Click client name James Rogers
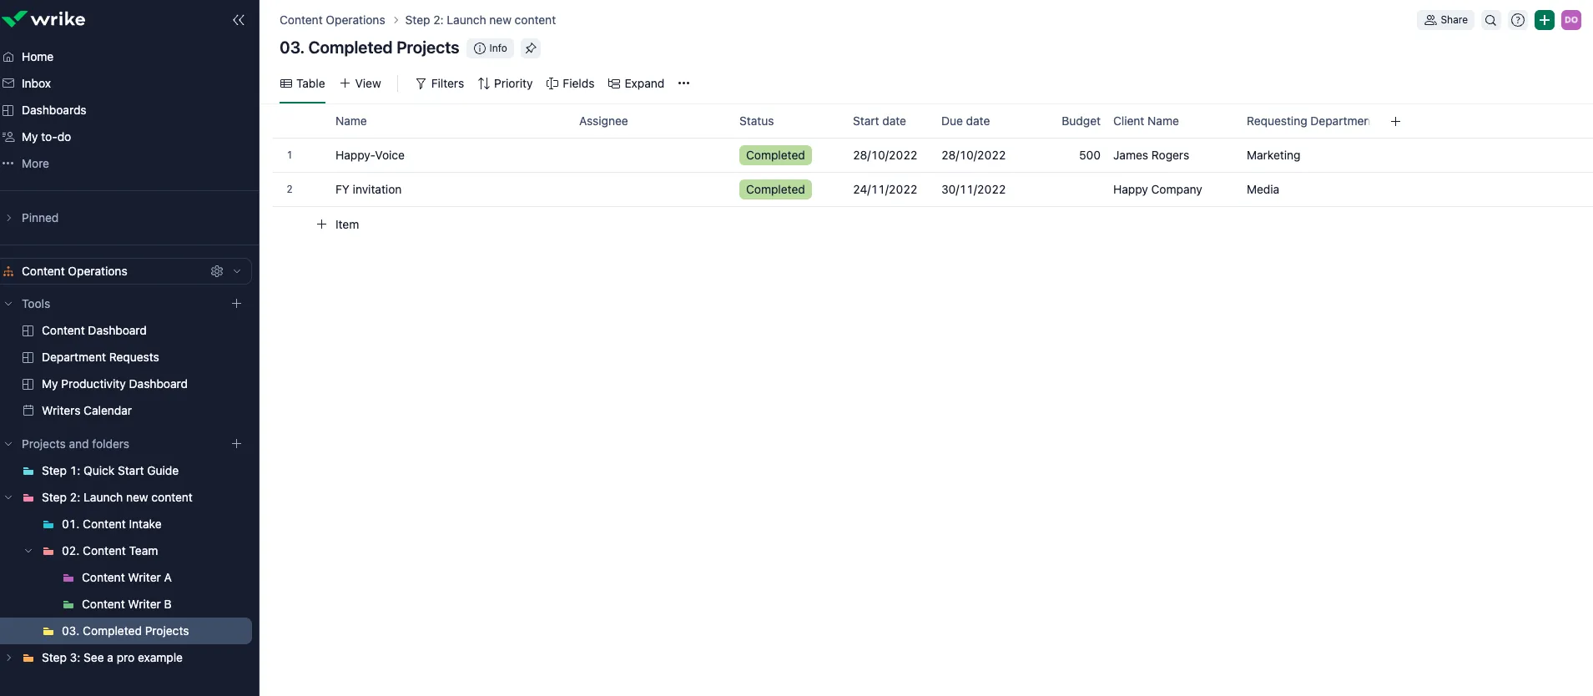Screen dimensions: 1593x696 [1151, 155]
